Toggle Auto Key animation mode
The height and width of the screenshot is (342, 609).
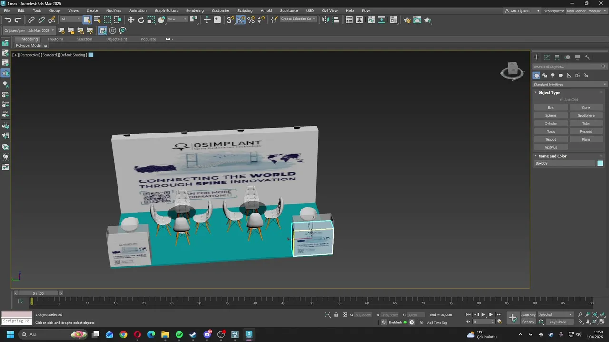click(x=529, y=314)
